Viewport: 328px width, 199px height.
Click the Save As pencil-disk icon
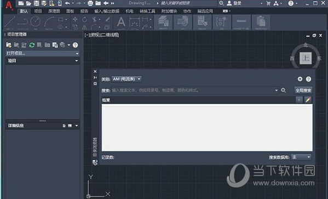click(x=44, y=3)
